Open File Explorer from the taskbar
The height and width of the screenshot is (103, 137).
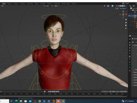pos(21,101)
